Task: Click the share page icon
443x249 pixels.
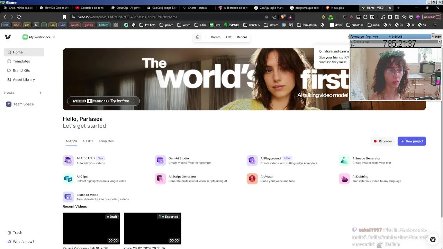Action: coord(274,17)
